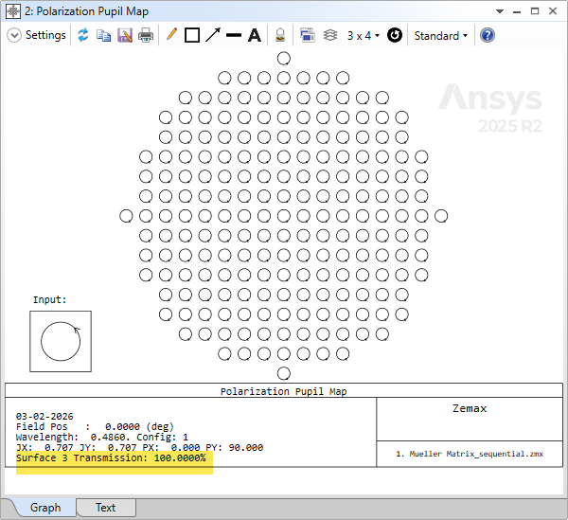
Task: Expand the Settings chevron
Action: (x=14, y=35)
